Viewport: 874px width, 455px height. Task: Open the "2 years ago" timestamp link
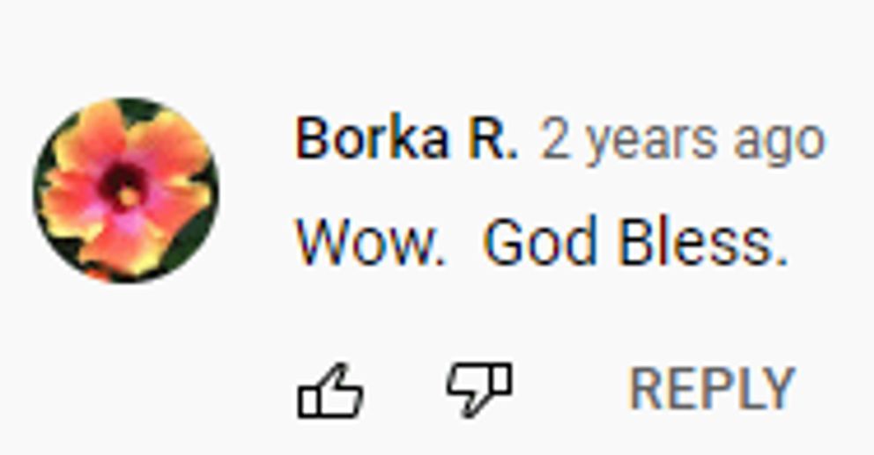[683, 142]
